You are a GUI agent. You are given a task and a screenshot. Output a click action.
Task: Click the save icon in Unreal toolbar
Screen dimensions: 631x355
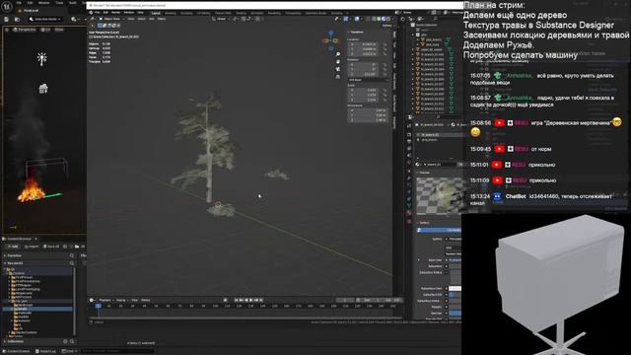7,19
